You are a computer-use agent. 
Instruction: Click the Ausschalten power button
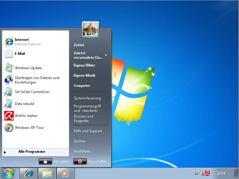click(80, 161)
